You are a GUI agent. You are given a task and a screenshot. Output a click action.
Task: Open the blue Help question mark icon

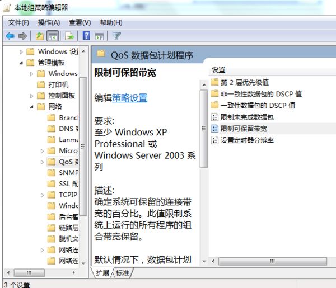86,36
